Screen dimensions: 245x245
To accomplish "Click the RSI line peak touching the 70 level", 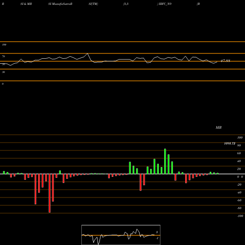I will tap(88, 53).
